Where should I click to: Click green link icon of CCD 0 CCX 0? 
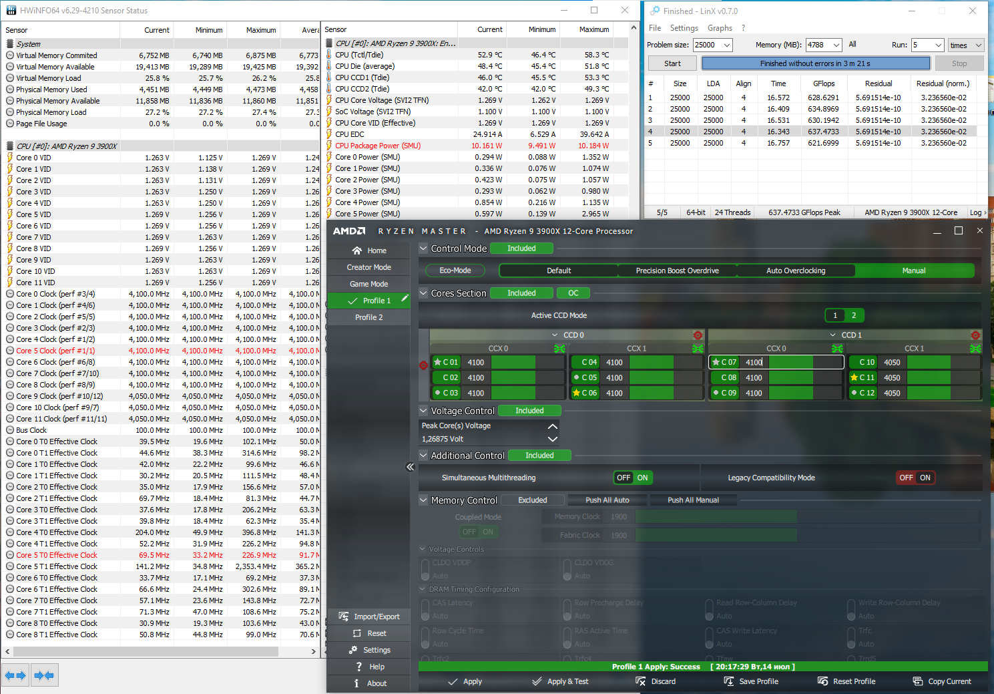pos(559,348)
